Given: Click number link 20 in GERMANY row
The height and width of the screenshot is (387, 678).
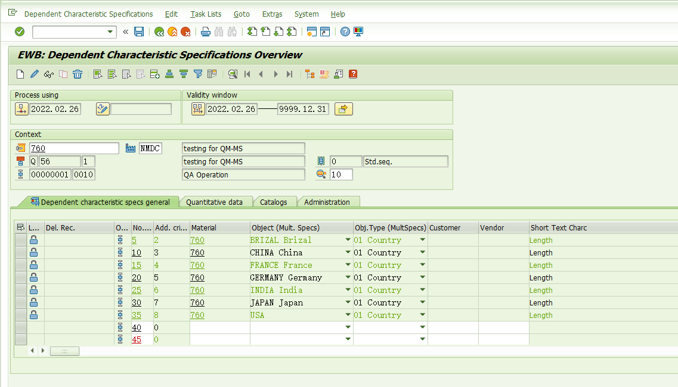Looking at the screenshot, I should (136, 277).
